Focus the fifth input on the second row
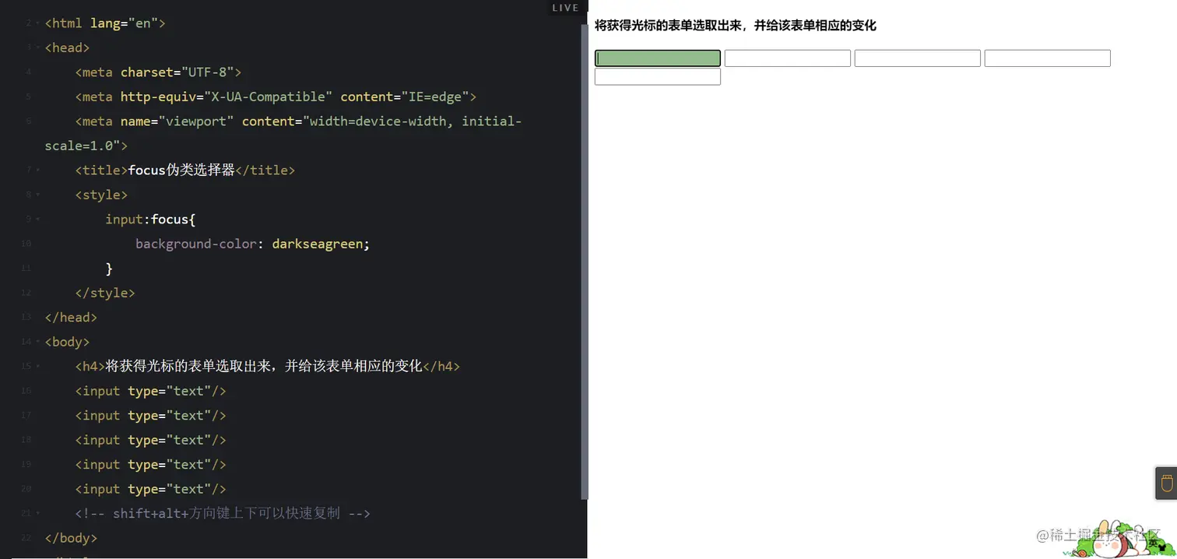This screenshot has height=559, width=1177. 658,77
